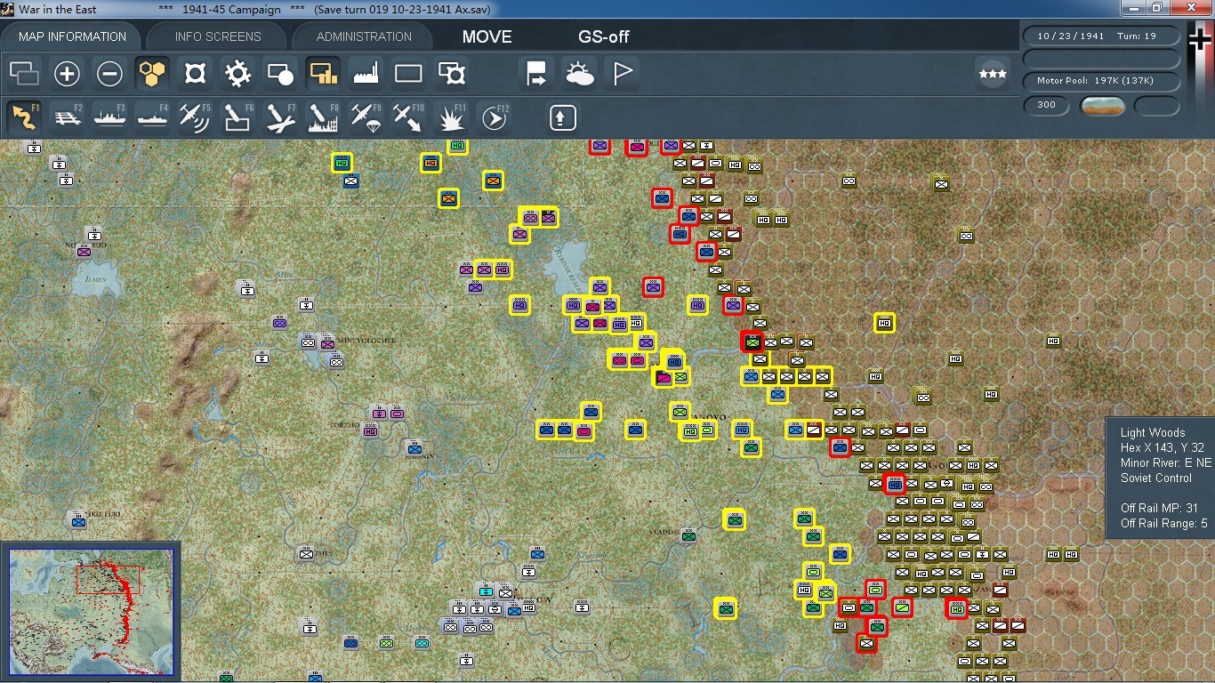The height and width of the screenshot is (683, 1215).
Task: Select the F8 bomb city mode
Action: [x=323, y=117]
